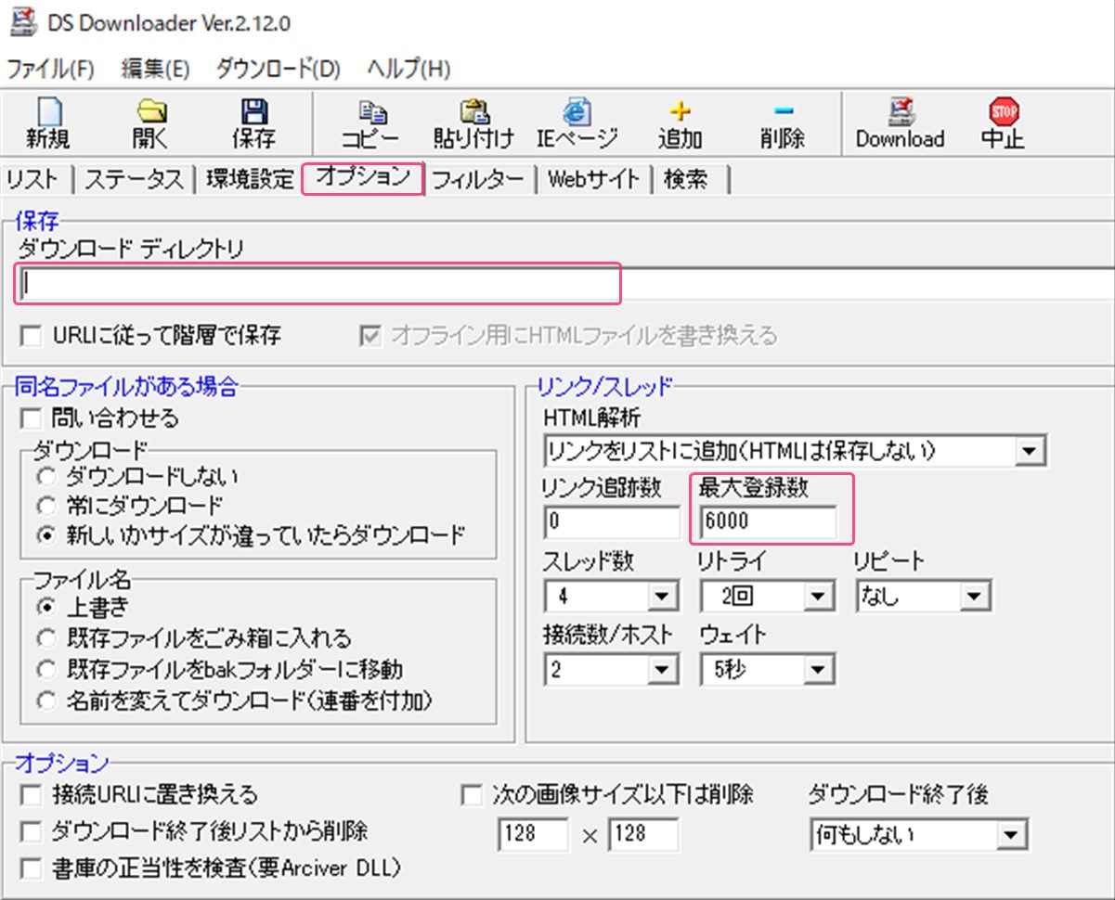
Task: Click the リンク追跡数 input field
Action: tap(613, 522)
